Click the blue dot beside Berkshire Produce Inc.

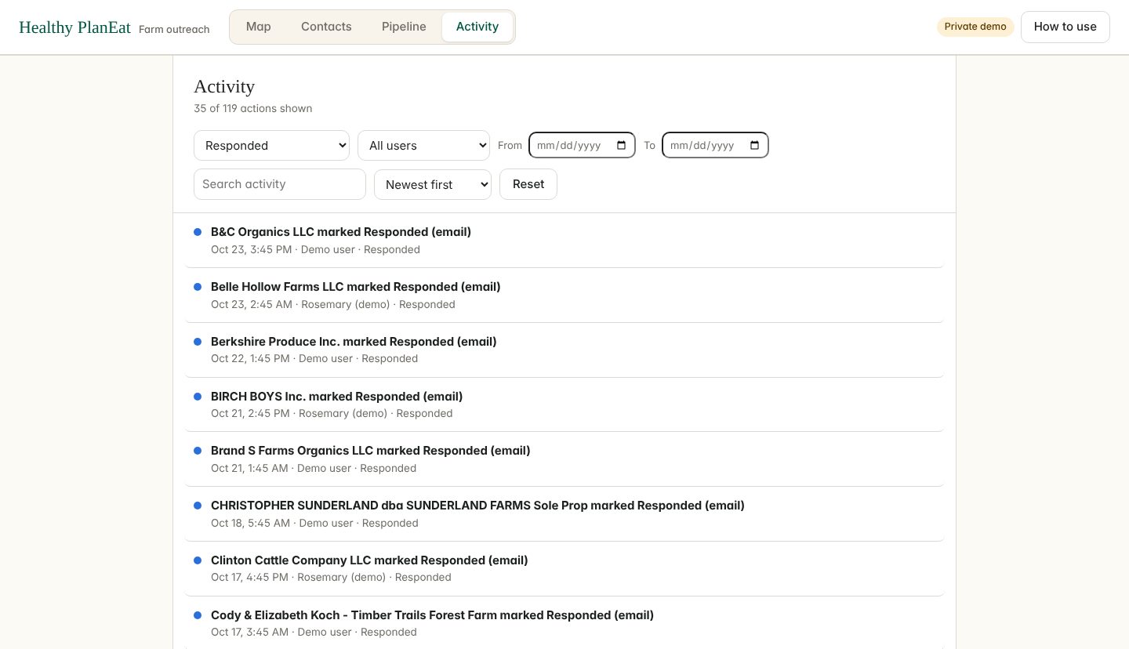(198, 342)
